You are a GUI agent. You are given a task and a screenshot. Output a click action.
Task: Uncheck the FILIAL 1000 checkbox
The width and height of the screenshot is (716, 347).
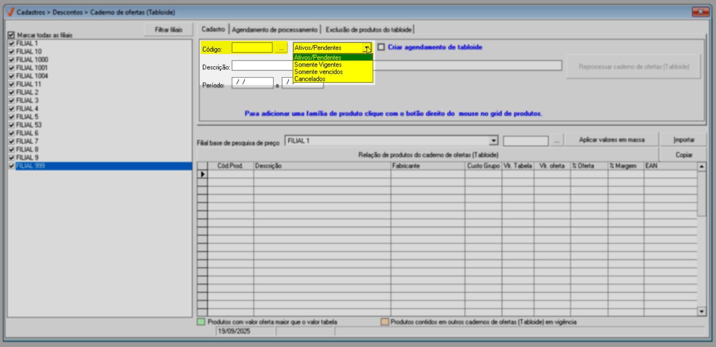(x=12, y=60)
